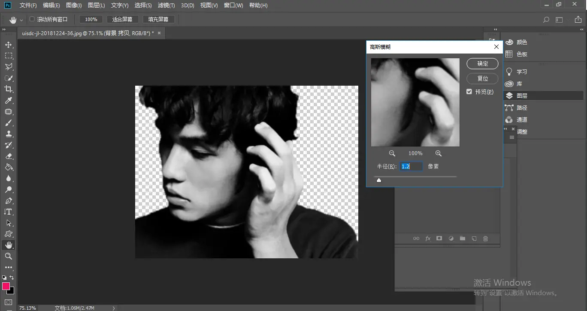Click the blur radius slider handle

coord(379,180)
